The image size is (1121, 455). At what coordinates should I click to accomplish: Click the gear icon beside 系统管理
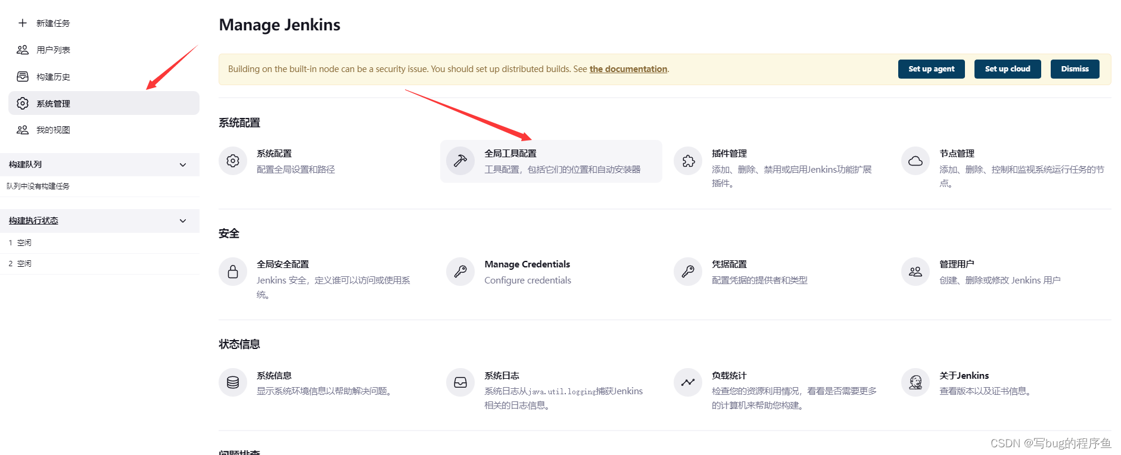coord(23,103)
